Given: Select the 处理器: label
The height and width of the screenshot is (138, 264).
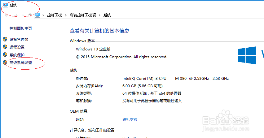Looking at the screenshot, I should 82,79.
